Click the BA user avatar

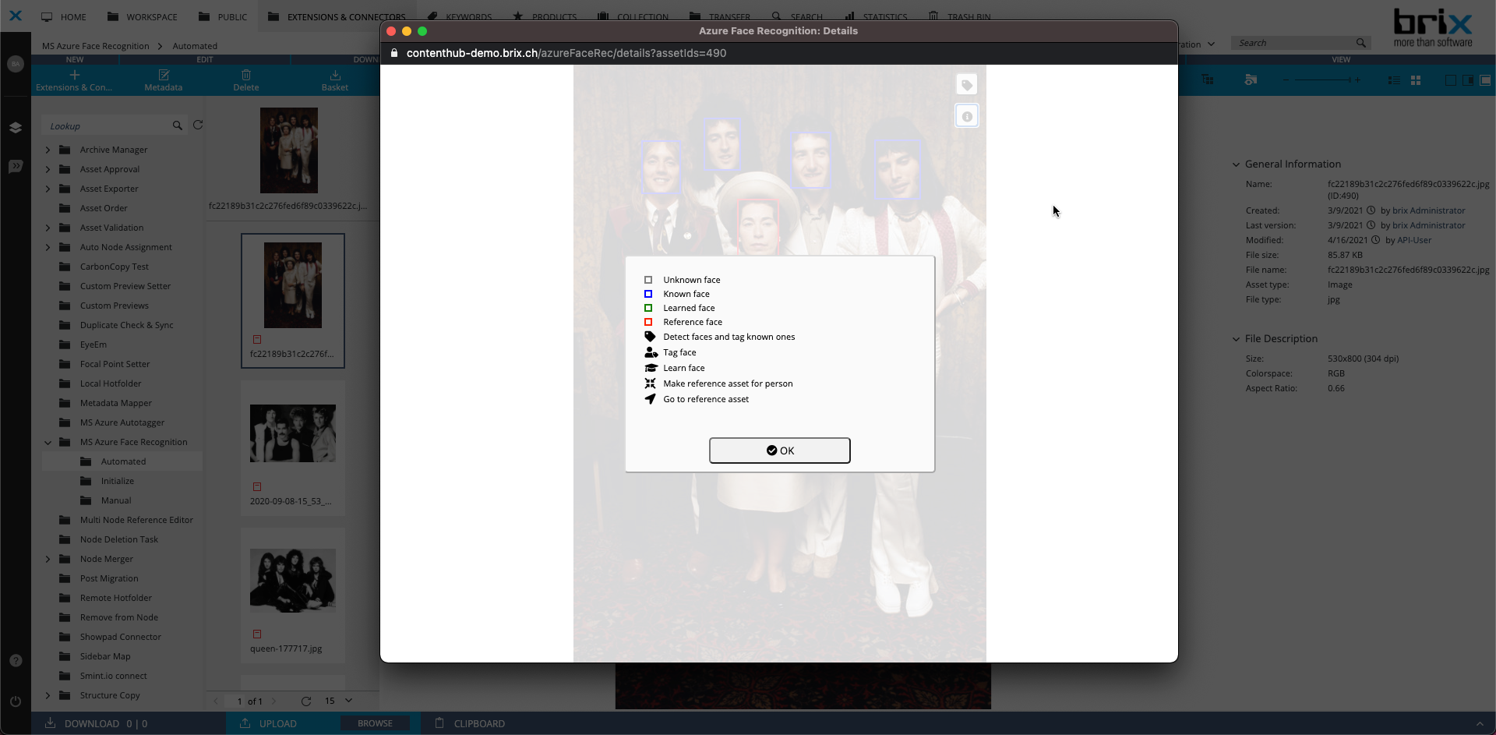coord(16,64)
